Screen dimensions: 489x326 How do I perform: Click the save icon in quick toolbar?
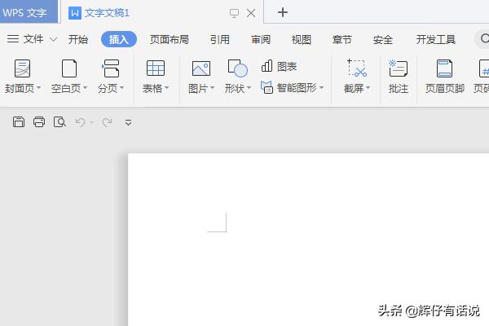19,122
